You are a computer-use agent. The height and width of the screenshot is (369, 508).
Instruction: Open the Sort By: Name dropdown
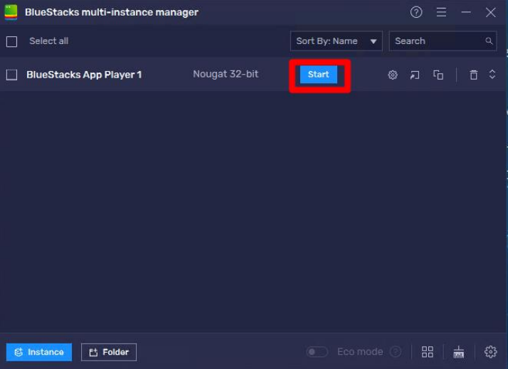click(337, 41)
